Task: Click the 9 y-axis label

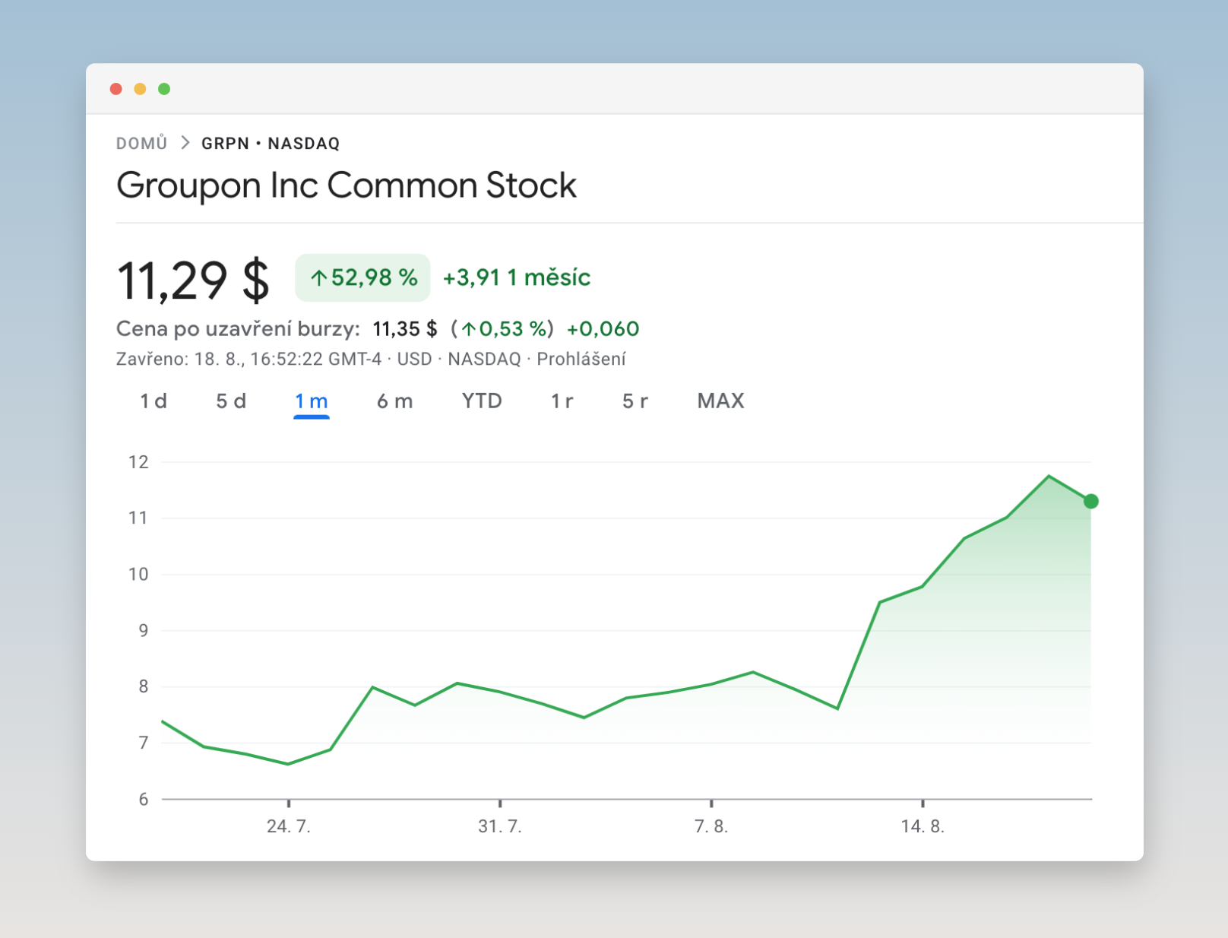Action: point(143,631)
